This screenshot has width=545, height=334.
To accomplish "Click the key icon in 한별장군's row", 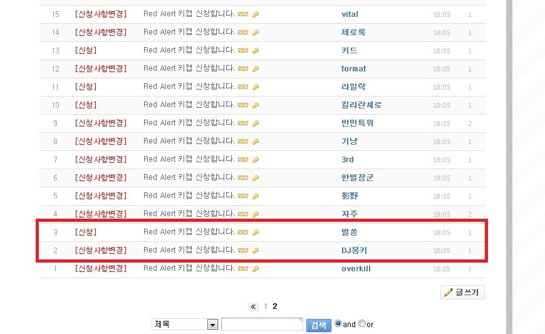I will tap(256, 178).
